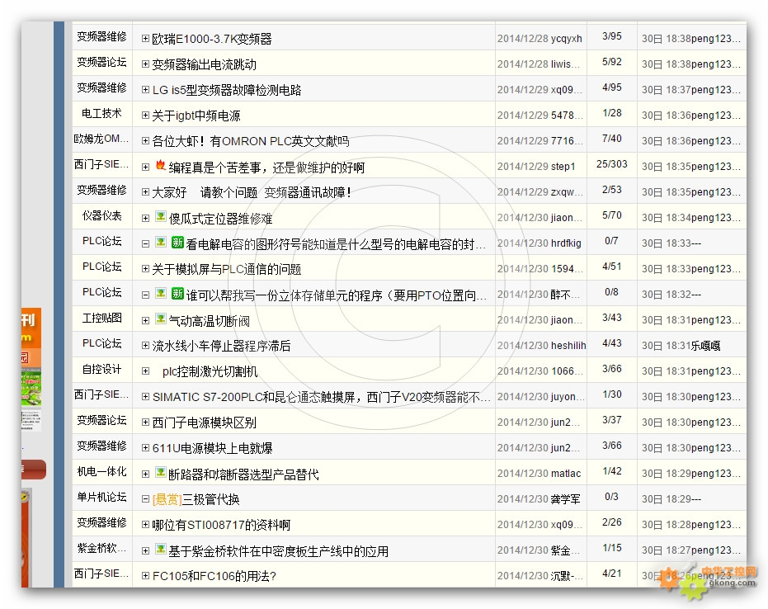Click the fire hot-topic icon on 编程真是个苦差事 thread
Screen dimensions: 768x609
(x=160, y=166)
